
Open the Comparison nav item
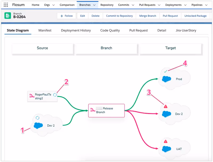point(67,5)
